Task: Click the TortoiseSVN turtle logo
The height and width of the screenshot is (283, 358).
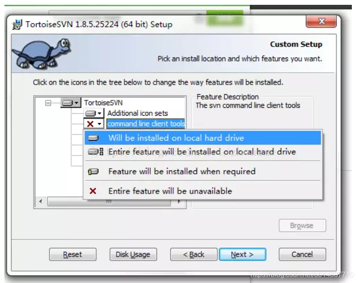Action: point(42,53)
